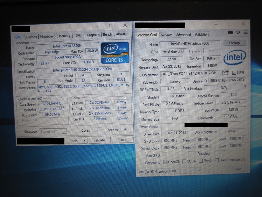262x197 pixels.
Task: Toggle the UEFI checkbox
Action: (x=234, y=73)
